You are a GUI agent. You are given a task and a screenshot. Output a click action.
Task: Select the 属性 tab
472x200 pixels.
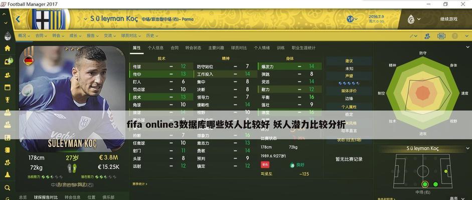click(136, 47)
